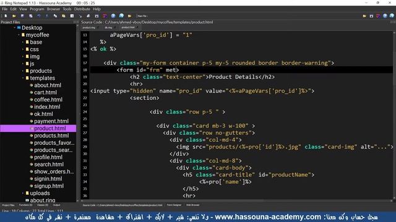Open the Tools menu
Screen dimensions: 396x222
click(x=67, y=9)
